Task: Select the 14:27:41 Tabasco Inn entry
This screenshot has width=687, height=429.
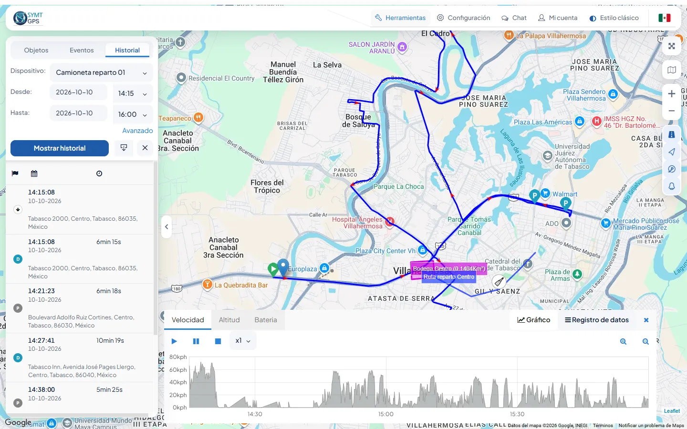Action: point(80,357)
